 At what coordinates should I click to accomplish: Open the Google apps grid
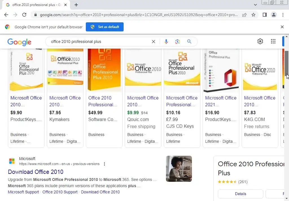pos(273,41)
